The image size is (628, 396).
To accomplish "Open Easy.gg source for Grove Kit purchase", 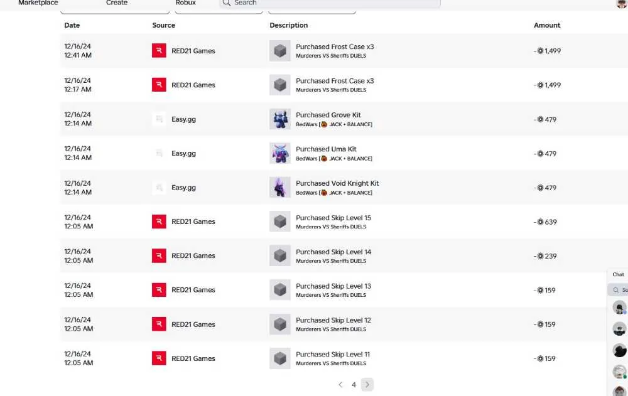I will click(x=183, y=119).
